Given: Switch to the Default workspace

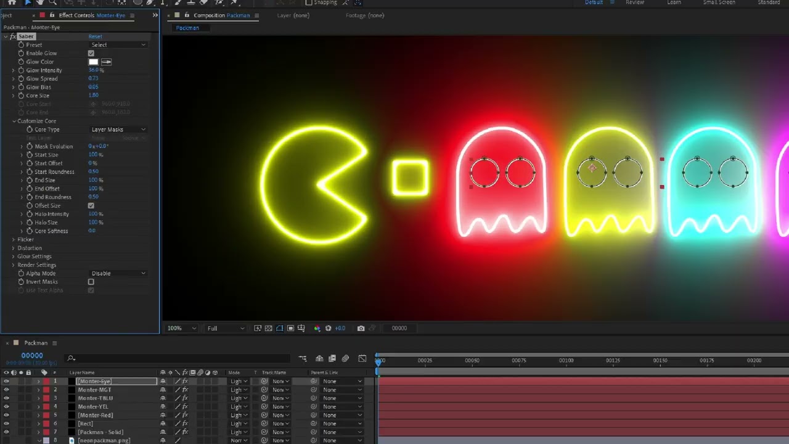Looking at the screenshot, I should coord(594,2).
